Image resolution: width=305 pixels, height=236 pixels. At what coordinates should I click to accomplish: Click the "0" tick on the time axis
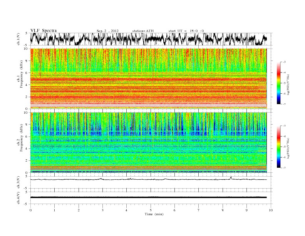click(30, 210)
